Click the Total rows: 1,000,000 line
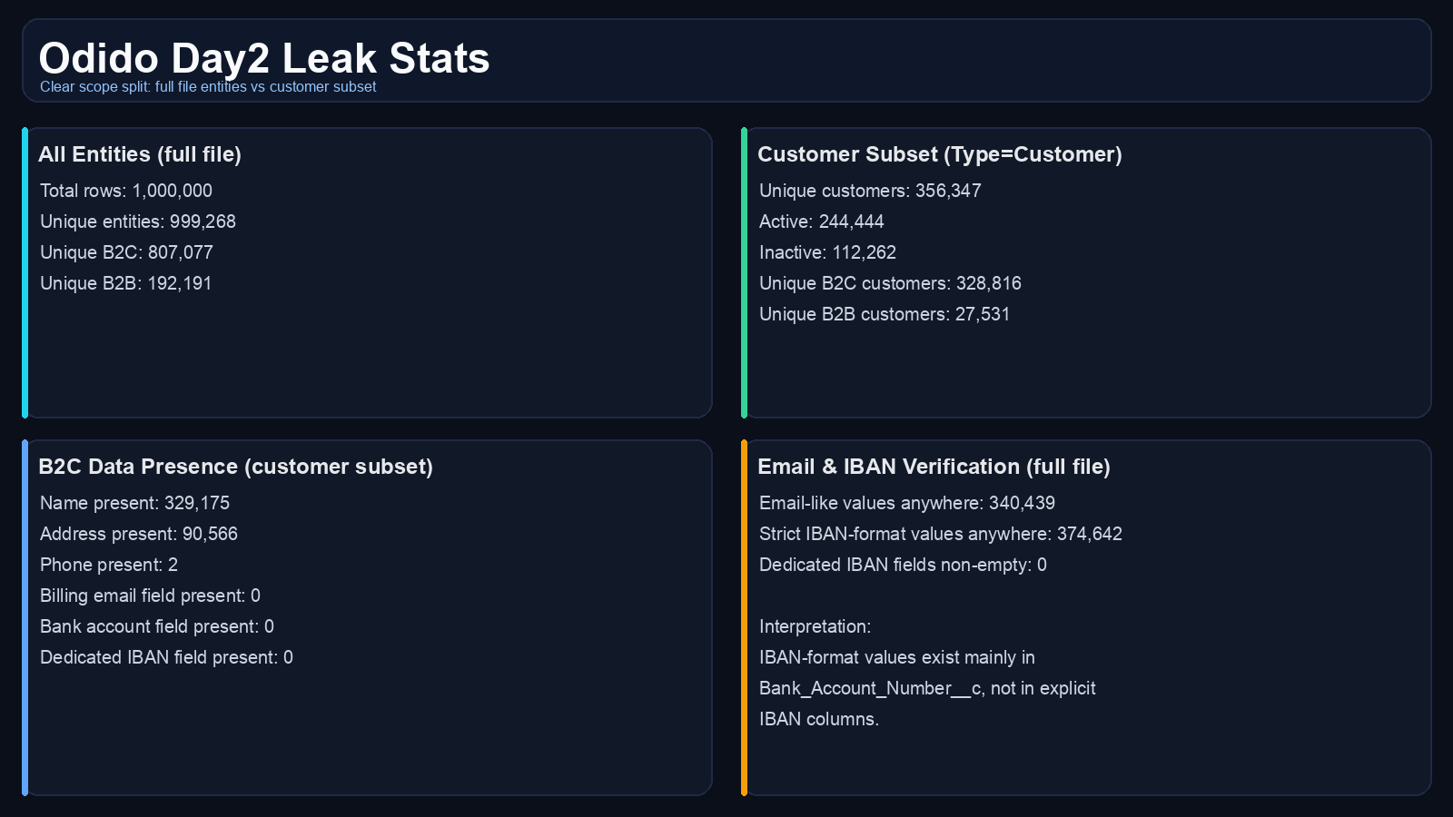The image size is (1453, 817). coord(126,191)
